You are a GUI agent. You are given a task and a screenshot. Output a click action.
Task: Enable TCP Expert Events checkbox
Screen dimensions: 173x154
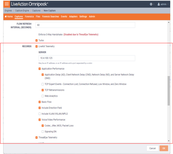(43, 84)
